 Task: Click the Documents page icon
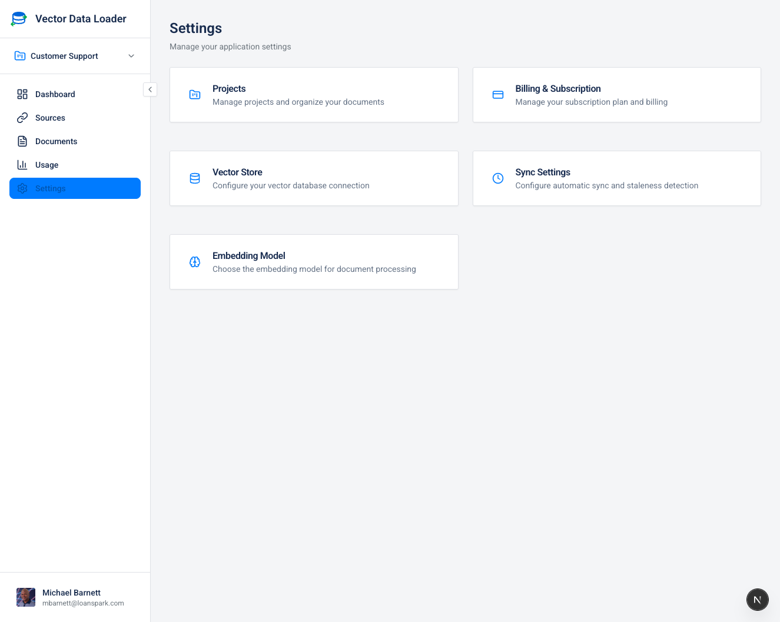pos(22,141)
